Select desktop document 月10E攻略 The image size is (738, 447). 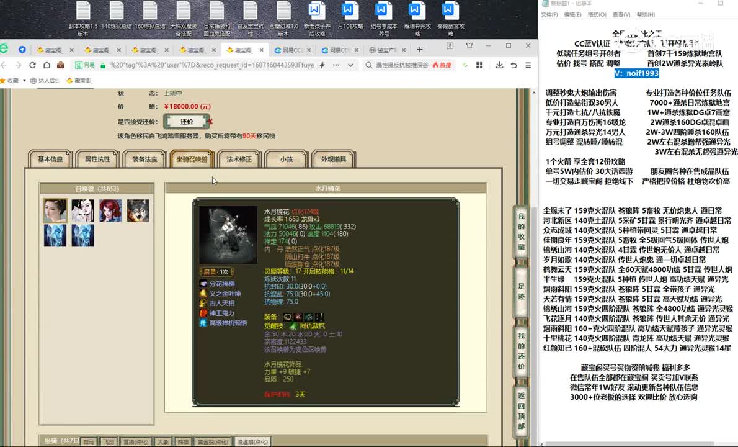tap(350, 16)
